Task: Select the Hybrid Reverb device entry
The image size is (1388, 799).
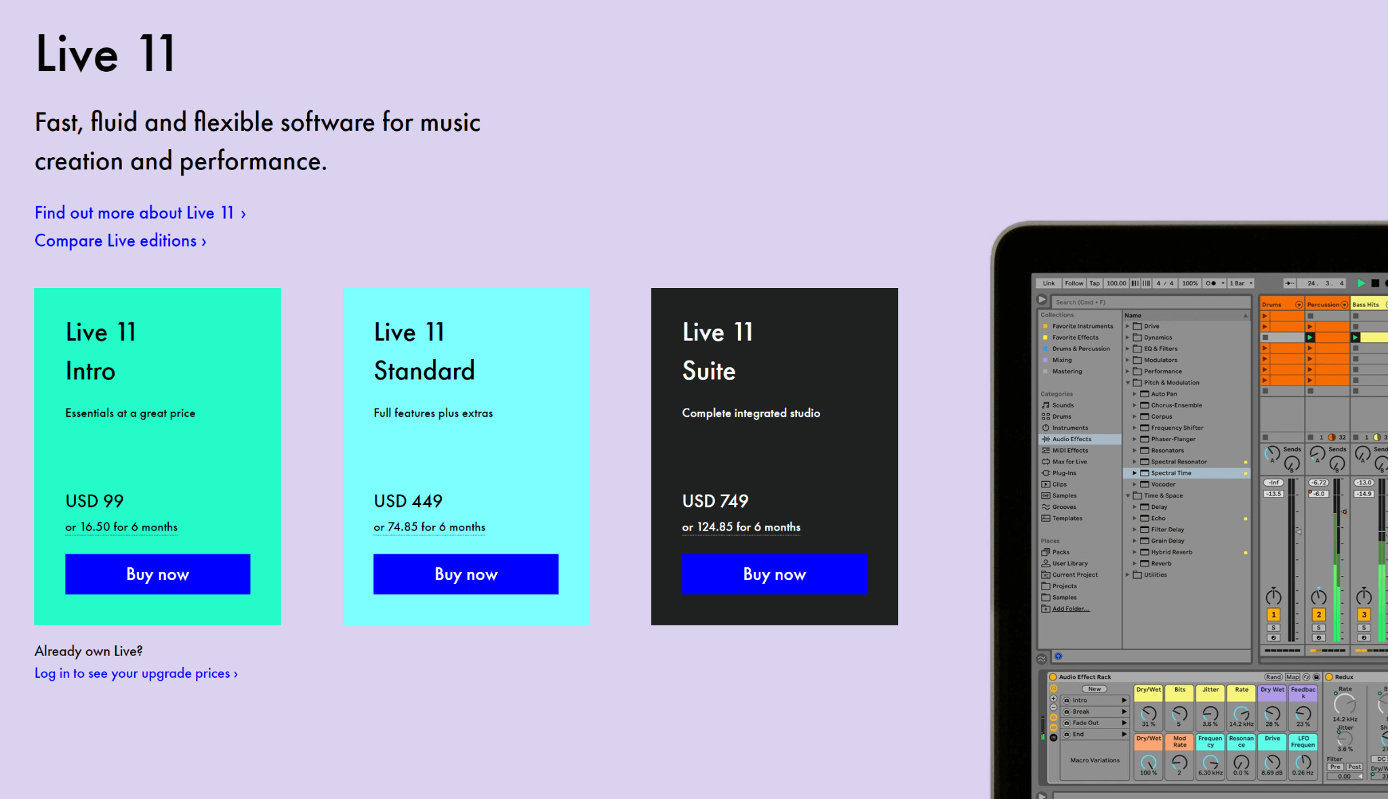Action: click(x=1171, y=552)
